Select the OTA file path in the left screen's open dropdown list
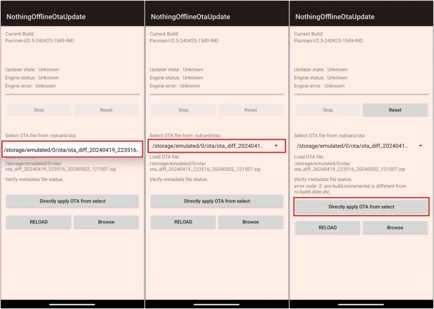The image size is (434, 309). coord(72,149)
